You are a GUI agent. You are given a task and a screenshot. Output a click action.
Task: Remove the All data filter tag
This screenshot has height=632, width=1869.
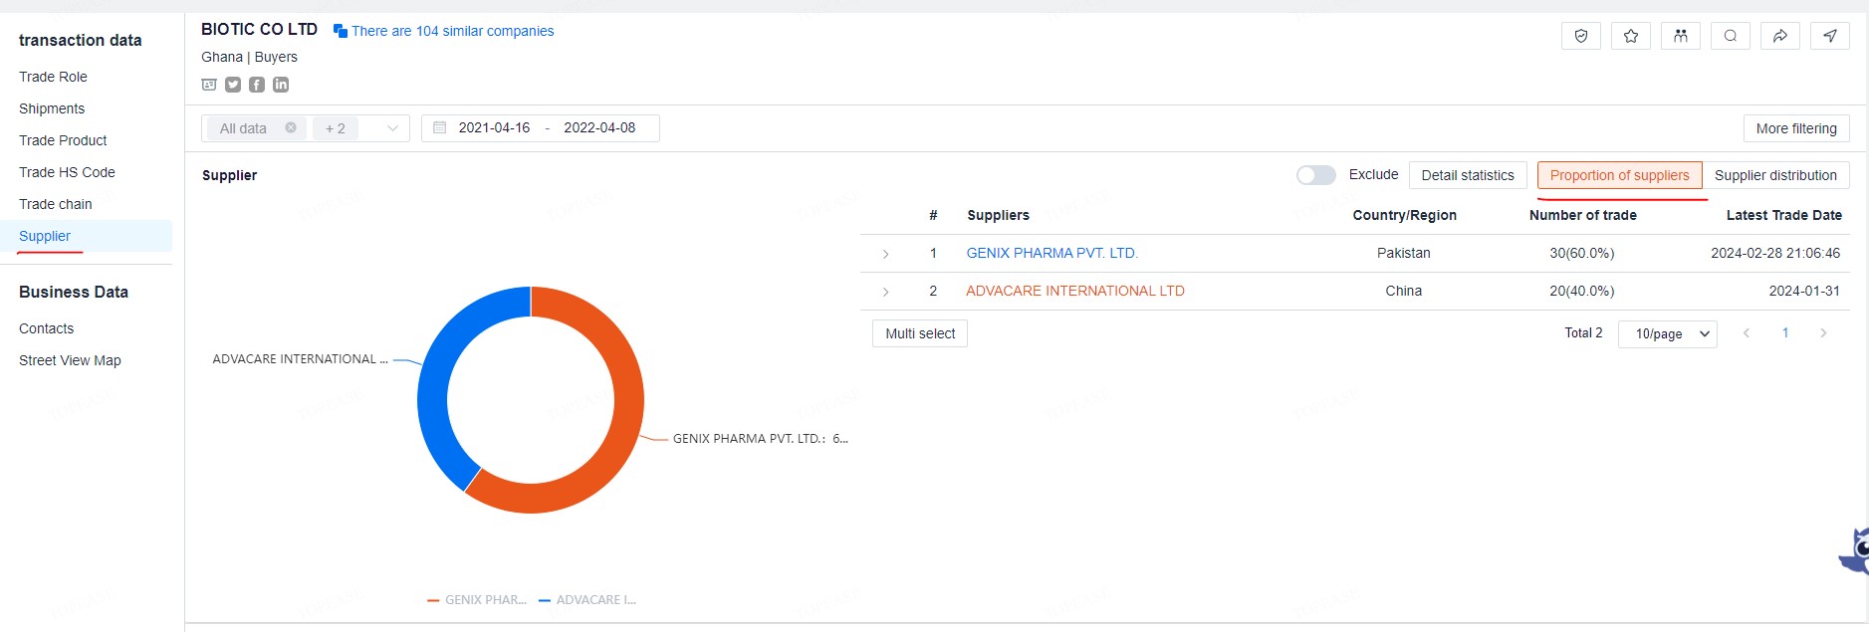(291, 127)
